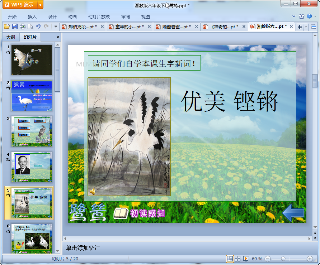The image size is (320, 265).
Task: Click the blue back arrow on slide
Action: (293, 213)
